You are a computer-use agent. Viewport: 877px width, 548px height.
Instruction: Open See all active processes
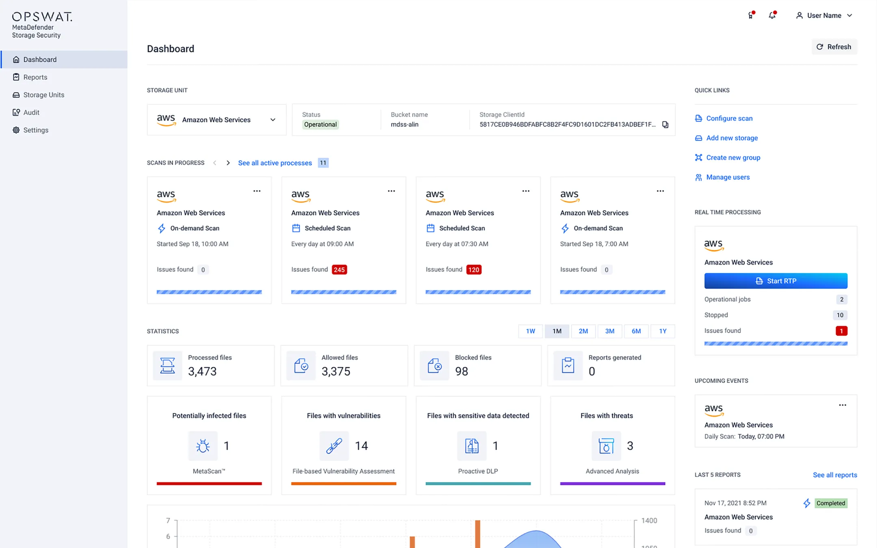(x=274, y=163)
